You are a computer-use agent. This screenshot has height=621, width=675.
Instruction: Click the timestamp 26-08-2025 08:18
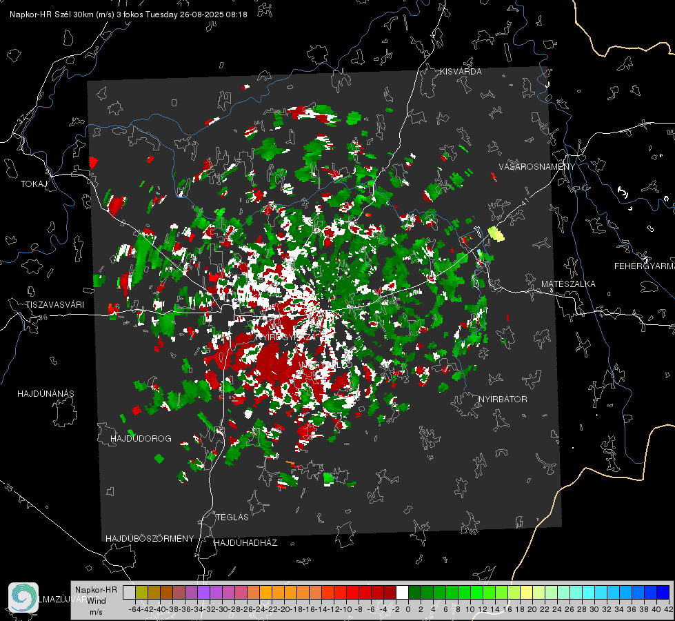coord(214,14)
